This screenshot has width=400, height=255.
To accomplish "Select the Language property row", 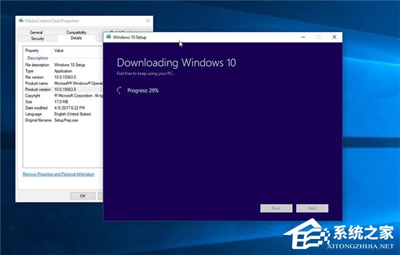I will pos(63,114).
